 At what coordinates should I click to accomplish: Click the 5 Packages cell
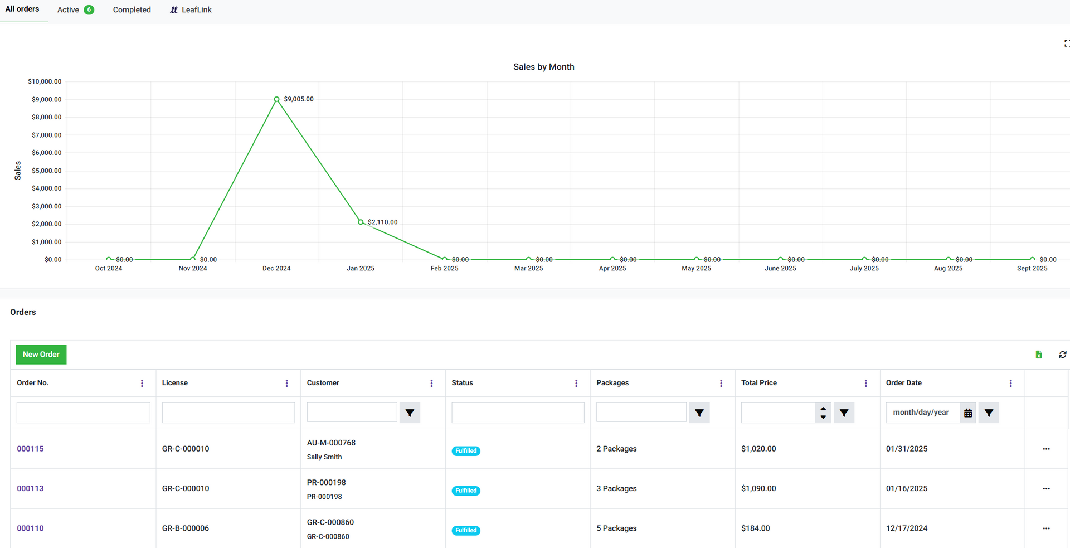(616, 528)
